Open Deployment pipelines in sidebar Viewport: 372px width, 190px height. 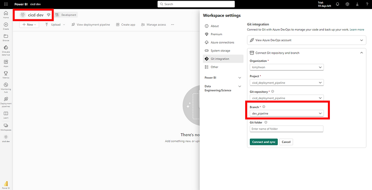tap(6, 102)
